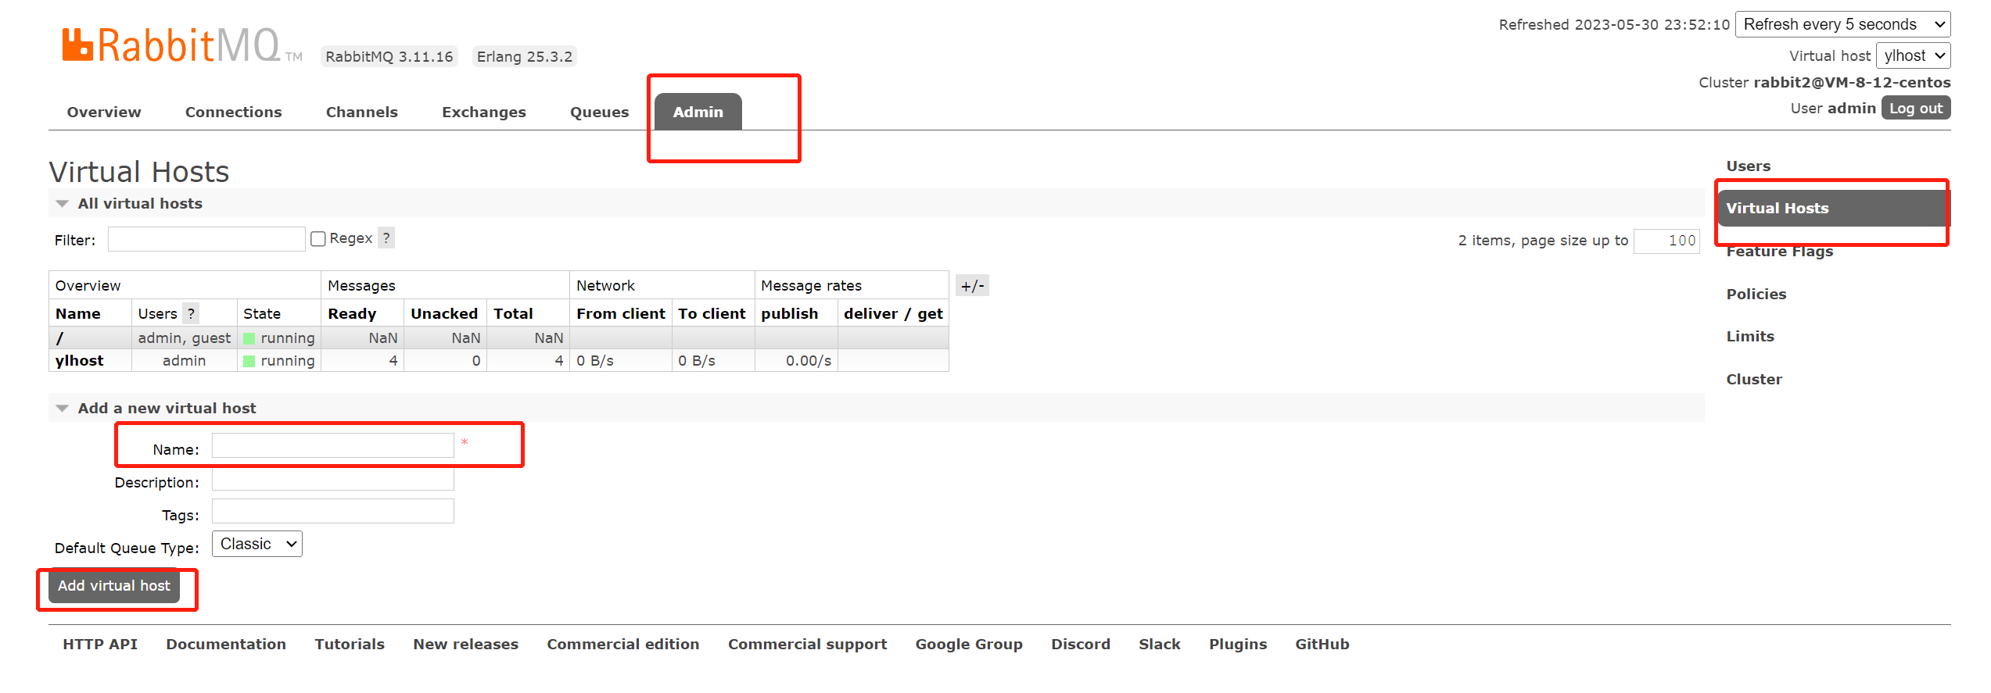
Task: Open the Refresh interval dropdown
Action: pyautogui.click(x=1842, y=24)
